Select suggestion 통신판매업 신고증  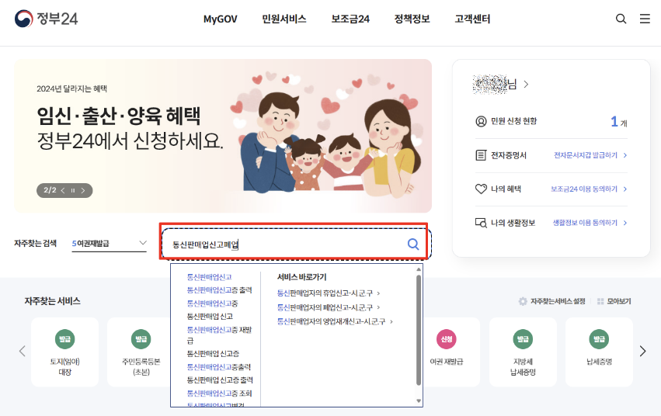point(213,354)
